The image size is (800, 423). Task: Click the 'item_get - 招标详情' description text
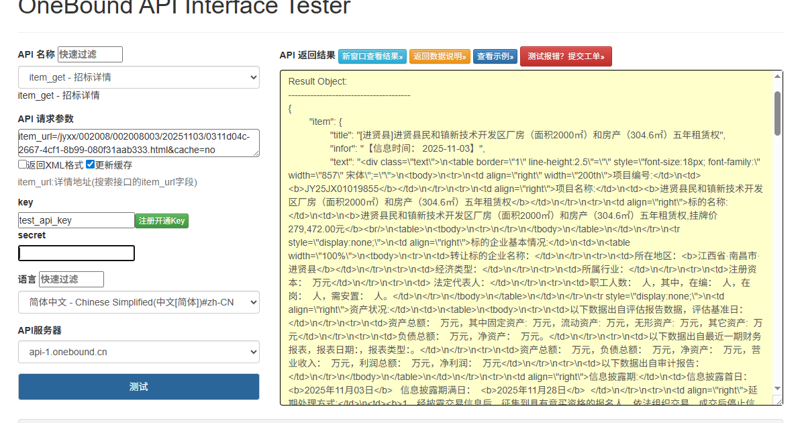coord(58,95)
